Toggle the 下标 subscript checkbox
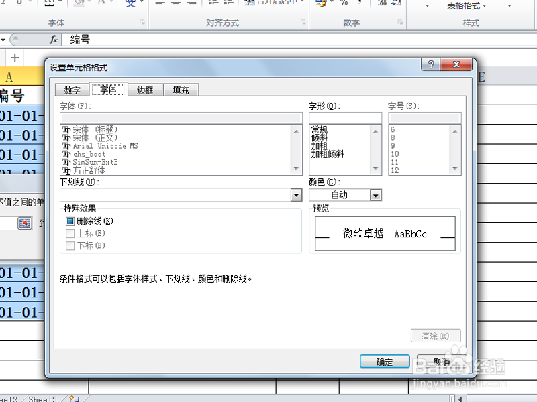The image size is (537, 402). (x=70, y=245)
